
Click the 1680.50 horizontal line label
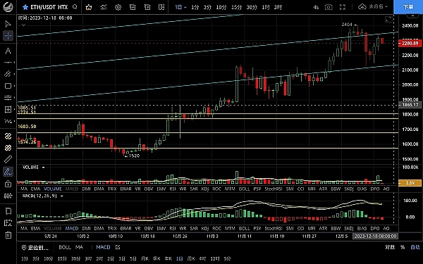point(27,127)
